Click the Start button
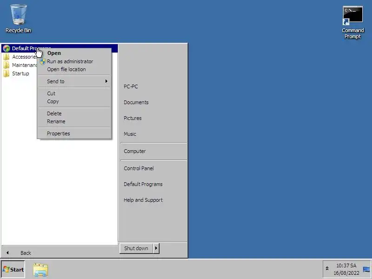Image resolution: width=372 pixels, height=279 pixels. [x=13, y=270]
